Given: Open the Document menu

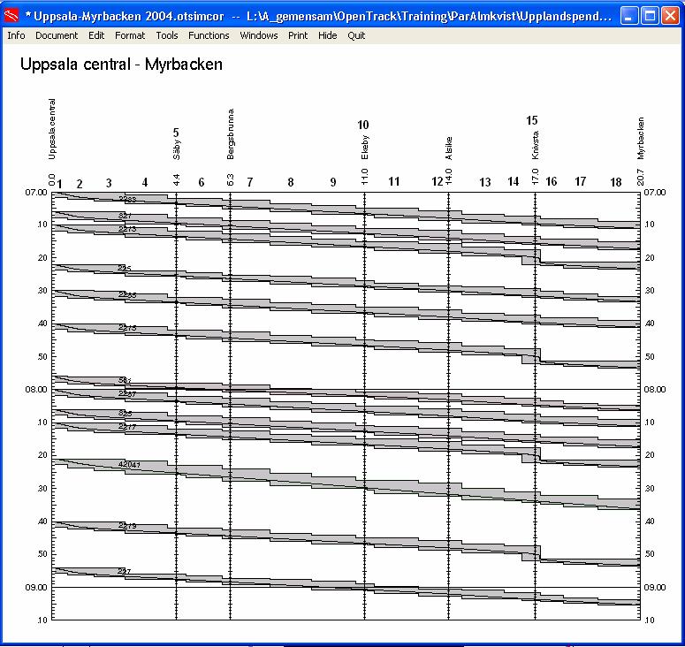Looking at the screenshot, I should click(57, 35).
